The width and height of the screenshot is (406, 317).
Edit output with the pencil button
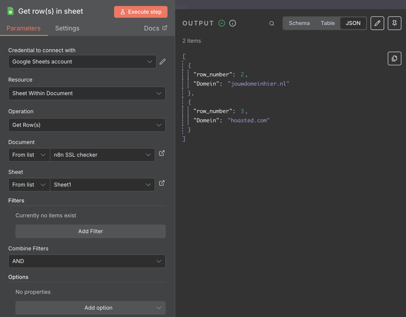377,23
